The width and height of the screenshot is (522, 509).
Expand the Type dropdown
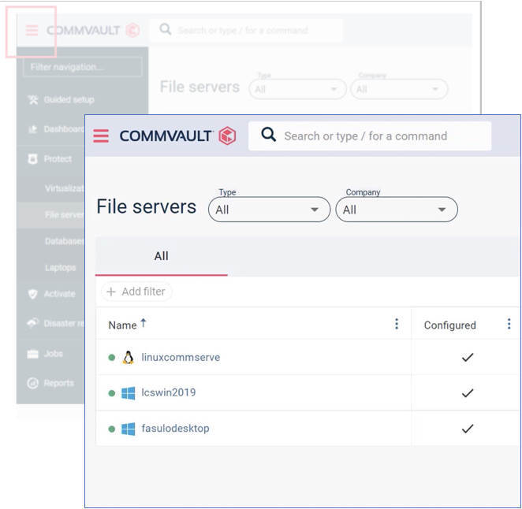coord(270,210)
